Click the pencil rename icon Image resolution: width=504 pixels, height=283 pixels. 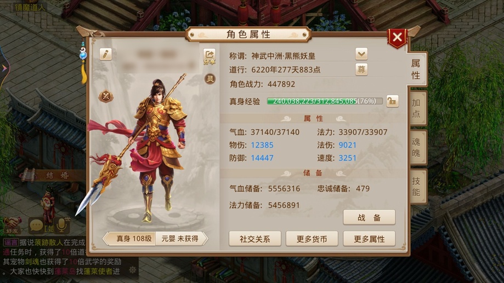coord(105,54)
